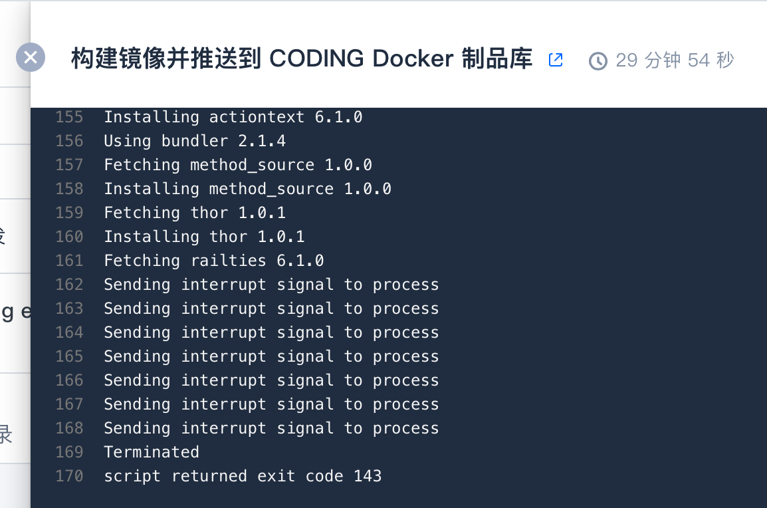This screenshot has height=508, width=767.
Task: Click line number 166 in the gutter
Action: 69,381
